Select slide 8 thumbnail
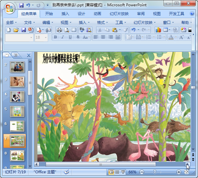The width and height of the screenshot is (198, 178). pos(17,155)
